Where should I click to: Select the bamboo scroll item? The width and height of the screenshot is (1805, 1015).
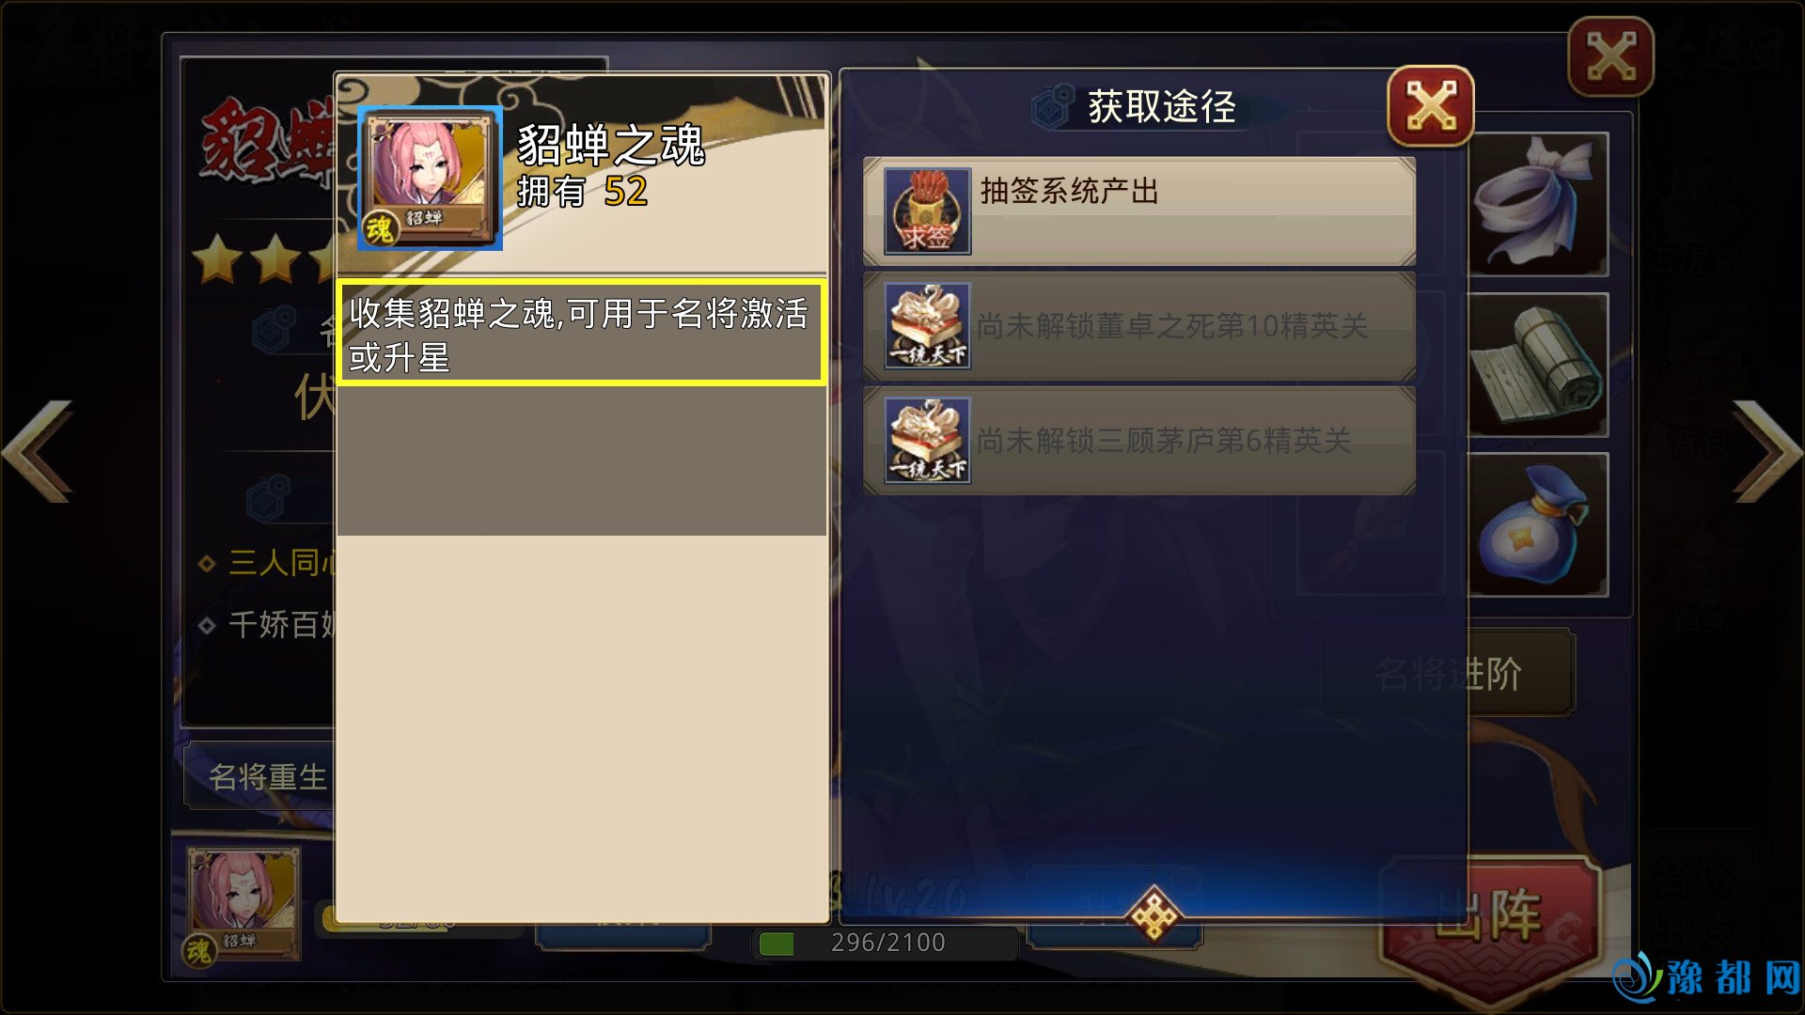pyautogui.click(x=1538, y=365)
